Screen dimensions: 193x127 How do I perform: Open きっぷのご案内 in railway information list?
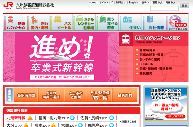click(150, 59)
